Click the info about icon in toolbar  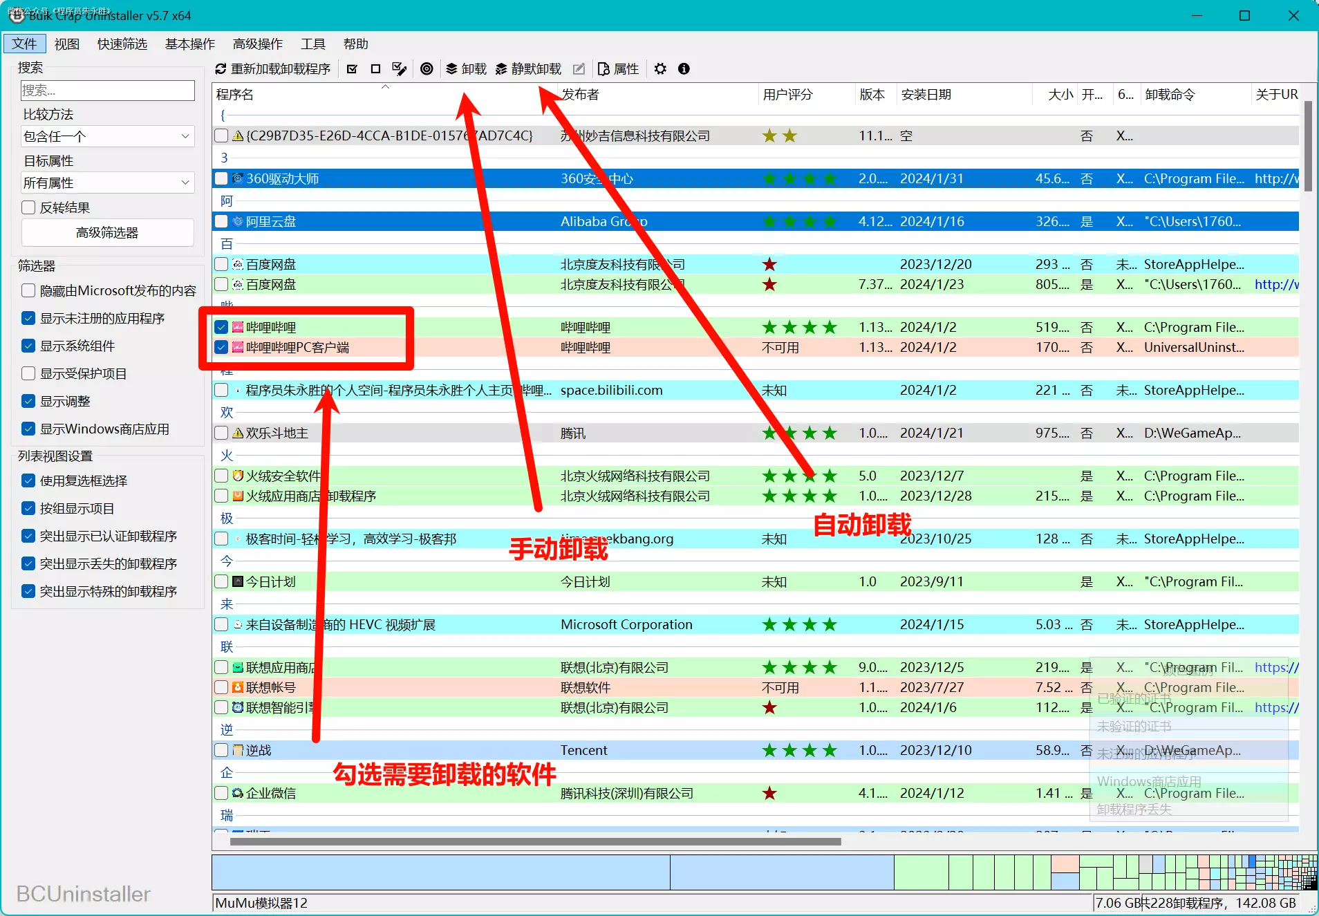coord(684,69)
